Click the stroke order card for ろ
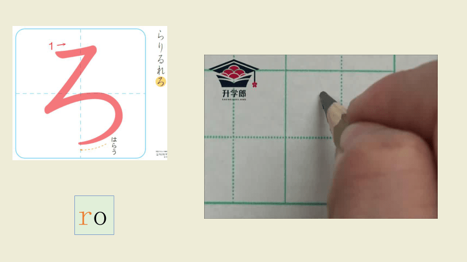Image resolution: width=467 pixels, height=262 pixels. 90,93
